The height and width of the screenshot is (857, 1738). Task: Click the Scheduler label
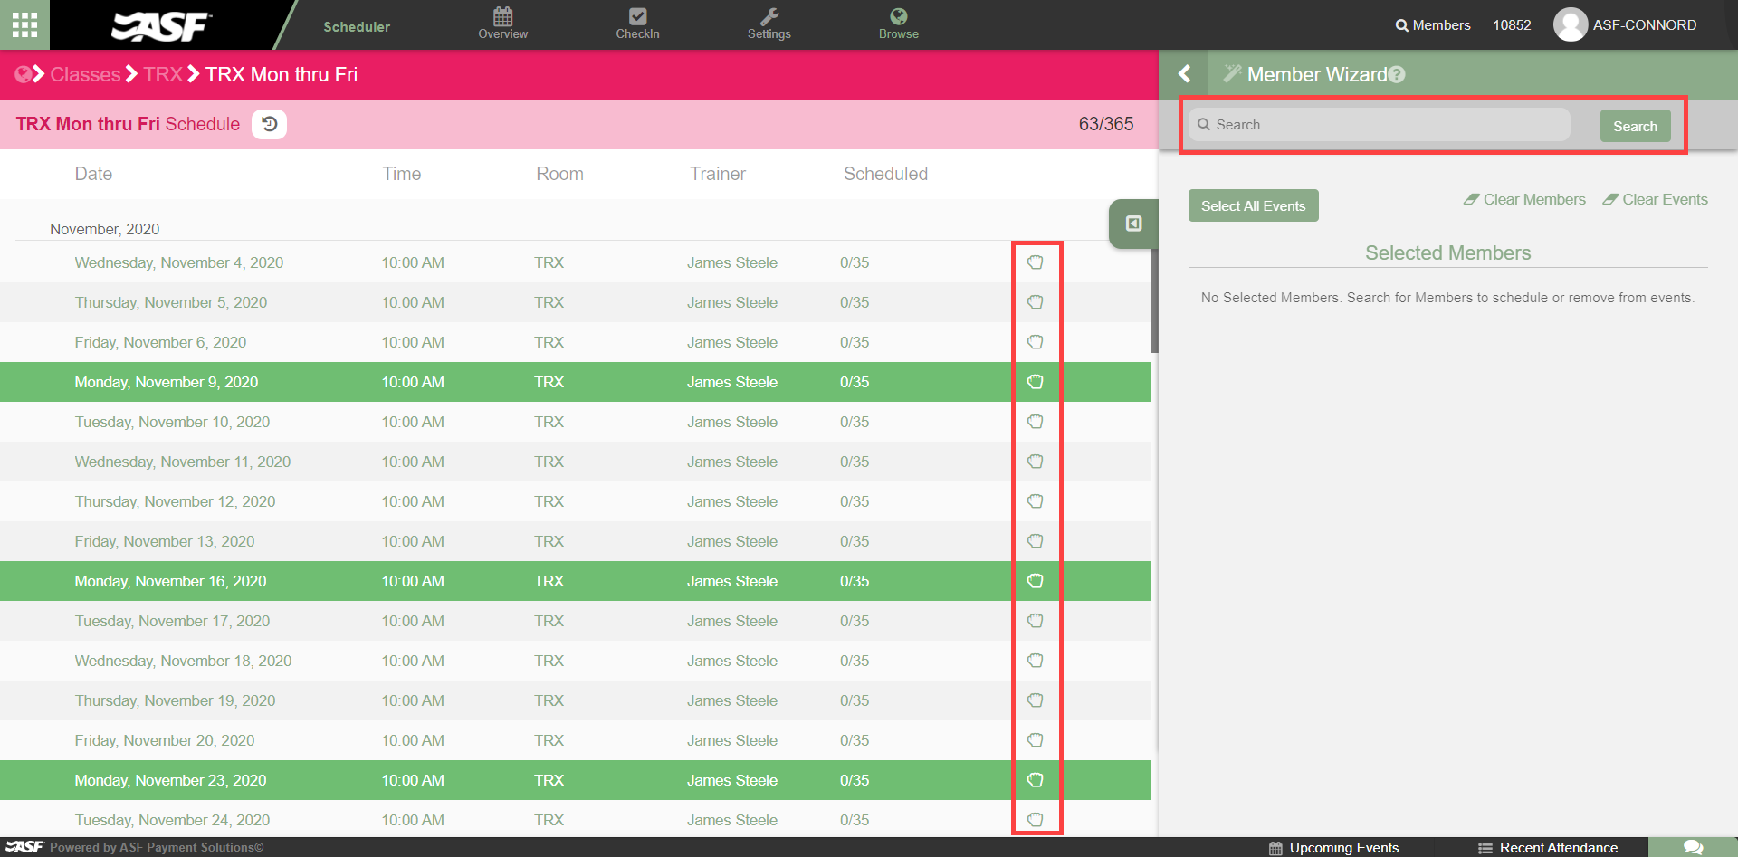(x=357, y=26)
